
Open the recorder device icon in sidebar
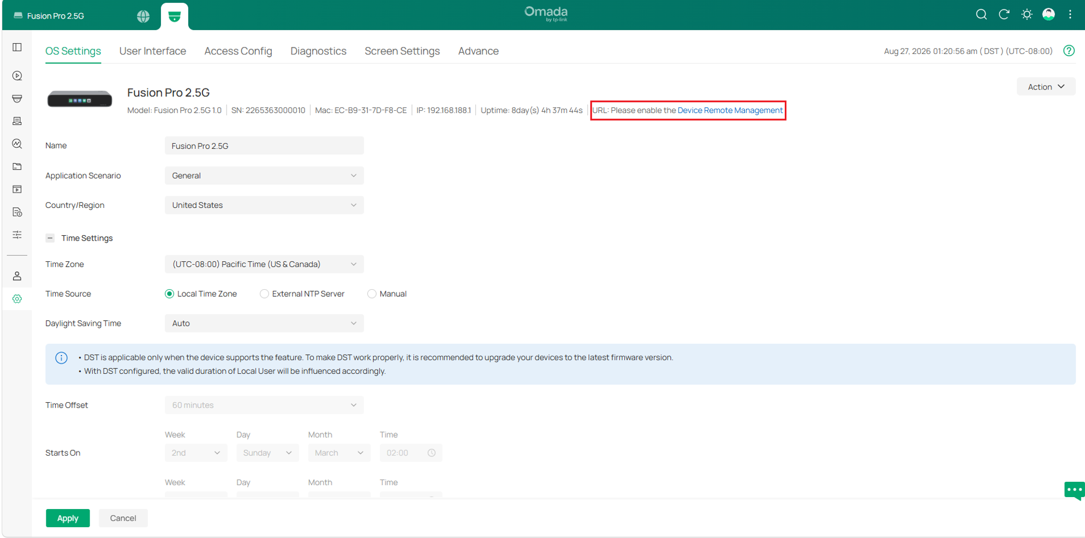tap(17, 121)
